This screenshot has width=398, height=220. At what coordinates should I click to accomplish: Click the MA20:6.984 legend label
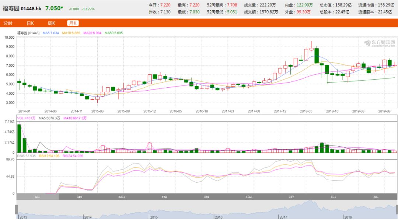click(92, 33)
